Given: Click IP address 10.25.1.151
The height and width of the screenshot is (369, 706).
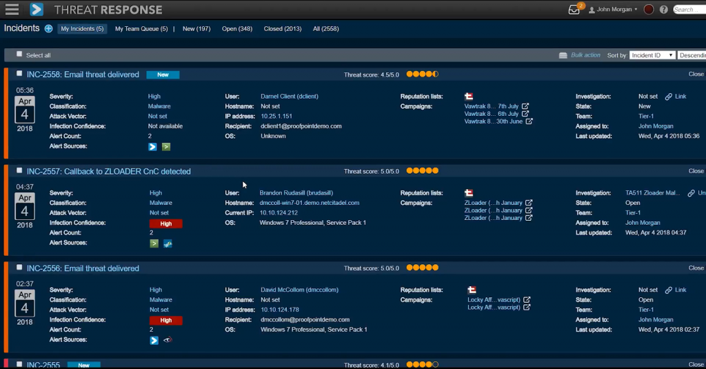Looking at the screenshot, I should click(x=276, y=117).
